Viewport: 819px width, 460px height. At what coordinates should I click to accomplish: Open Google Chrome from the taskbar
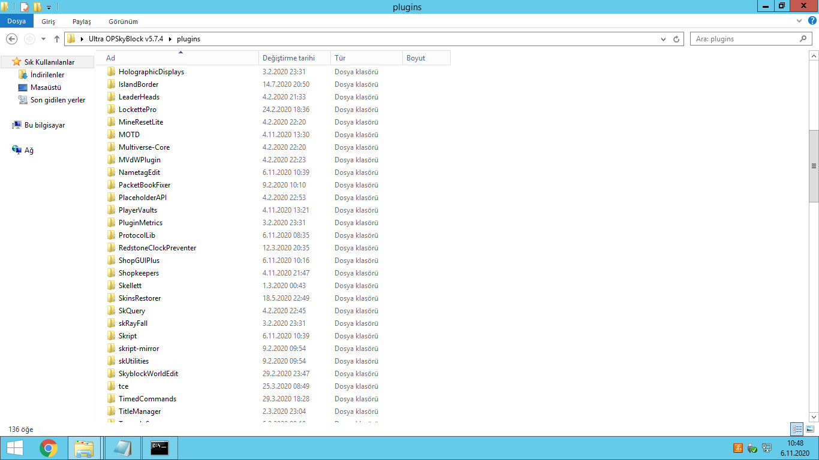(x=49, y=448)
